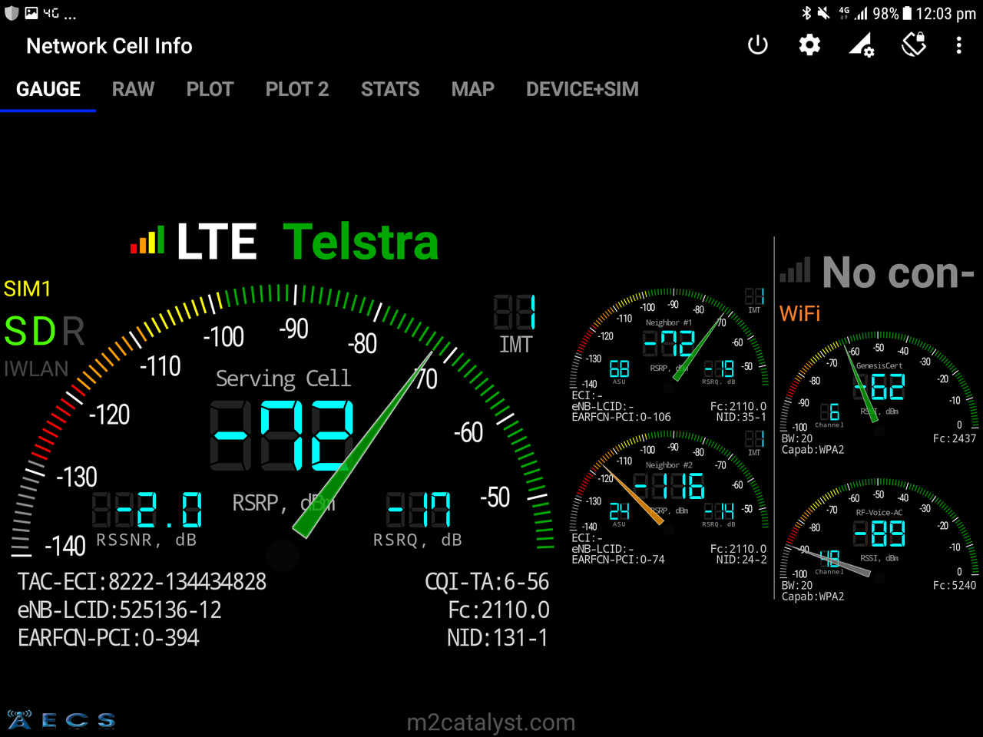The width and height of the screenshot is (983, 737).
Task: Tap the Telstra operator name
Action: 361,242
